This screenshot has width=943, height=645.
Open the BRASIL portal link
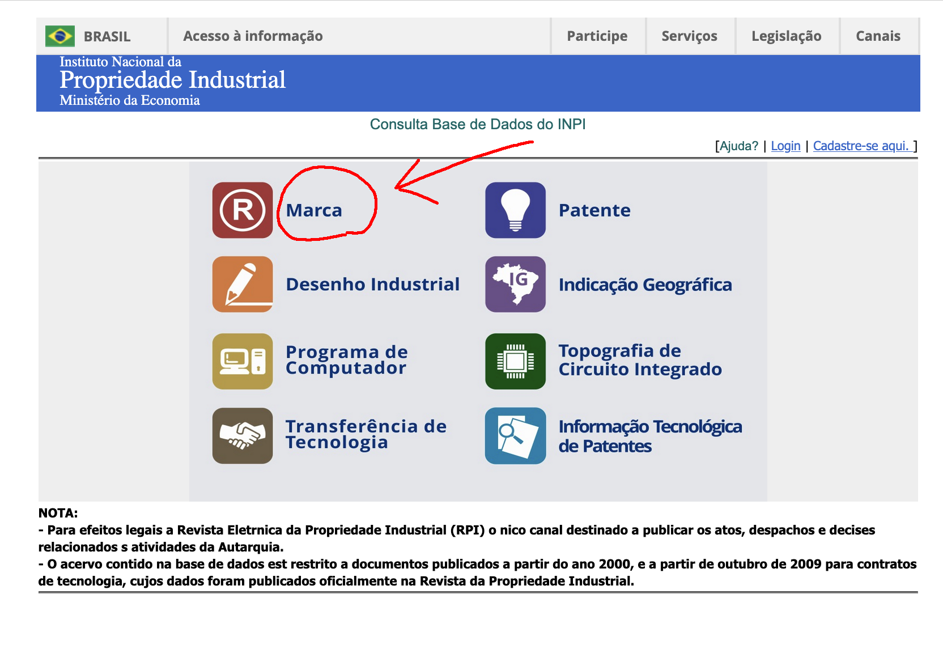(x=107, y=36)
